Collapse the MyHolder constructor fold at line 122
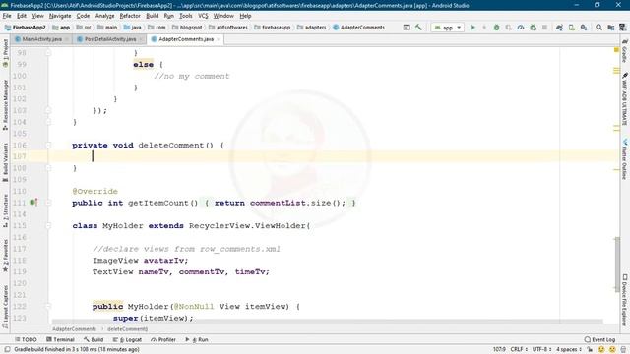This screenshot has height=354, width=630. (x=48, y=306)
